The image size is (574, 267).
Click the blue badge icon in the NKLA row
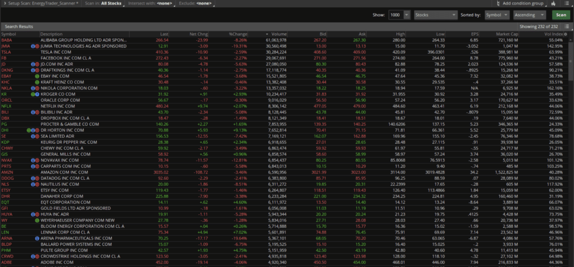(x=33, y=88)
